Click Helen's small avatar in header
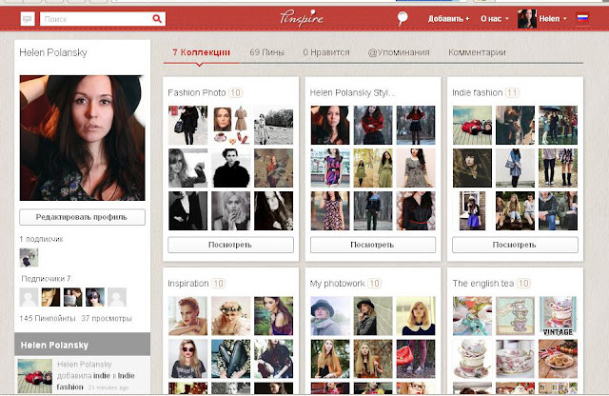The width and height of the screenshot is (609, 396). click(527, 19)
